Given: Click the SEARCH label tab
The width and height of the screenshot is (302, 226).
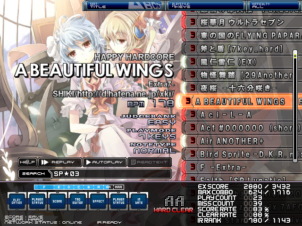Looking at the screenshot, I should (34, 174).
